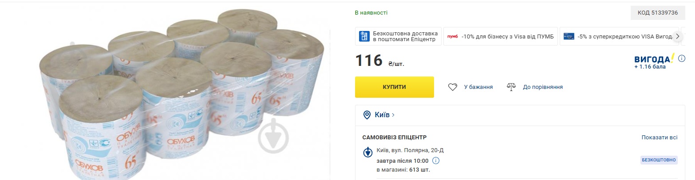The image size is (695, 180).
Task: Click the info icon next to Вигода
Action: point(681,58)
